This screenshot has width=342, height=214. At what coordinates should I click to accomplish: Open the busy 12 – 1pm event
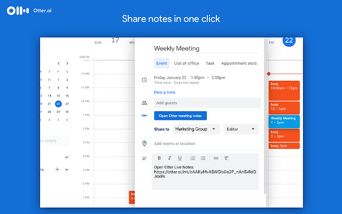click(x=284, y=108)
